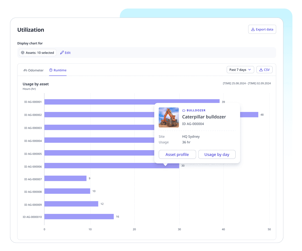302x251 pixels.
Task: Click the pencil icon beside Edit
Action: pos(62,53)
